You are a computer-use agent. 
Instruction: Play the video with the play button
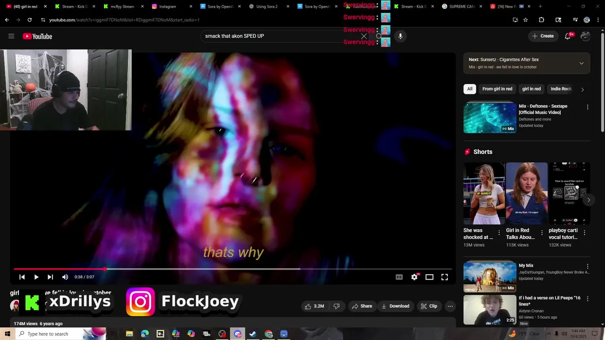[36, 277]
